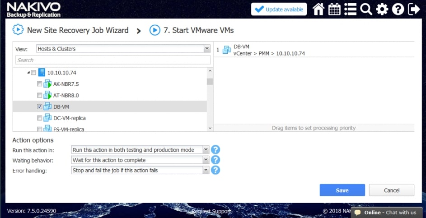Screen dimensions: 426x218
Task: Click the AT-NBR8.0 running VM icon
Action: tap(47, 95)
